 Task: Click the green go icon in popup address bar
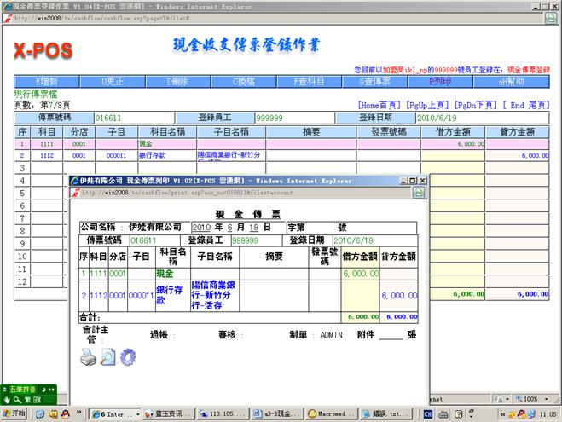(418, 193)
